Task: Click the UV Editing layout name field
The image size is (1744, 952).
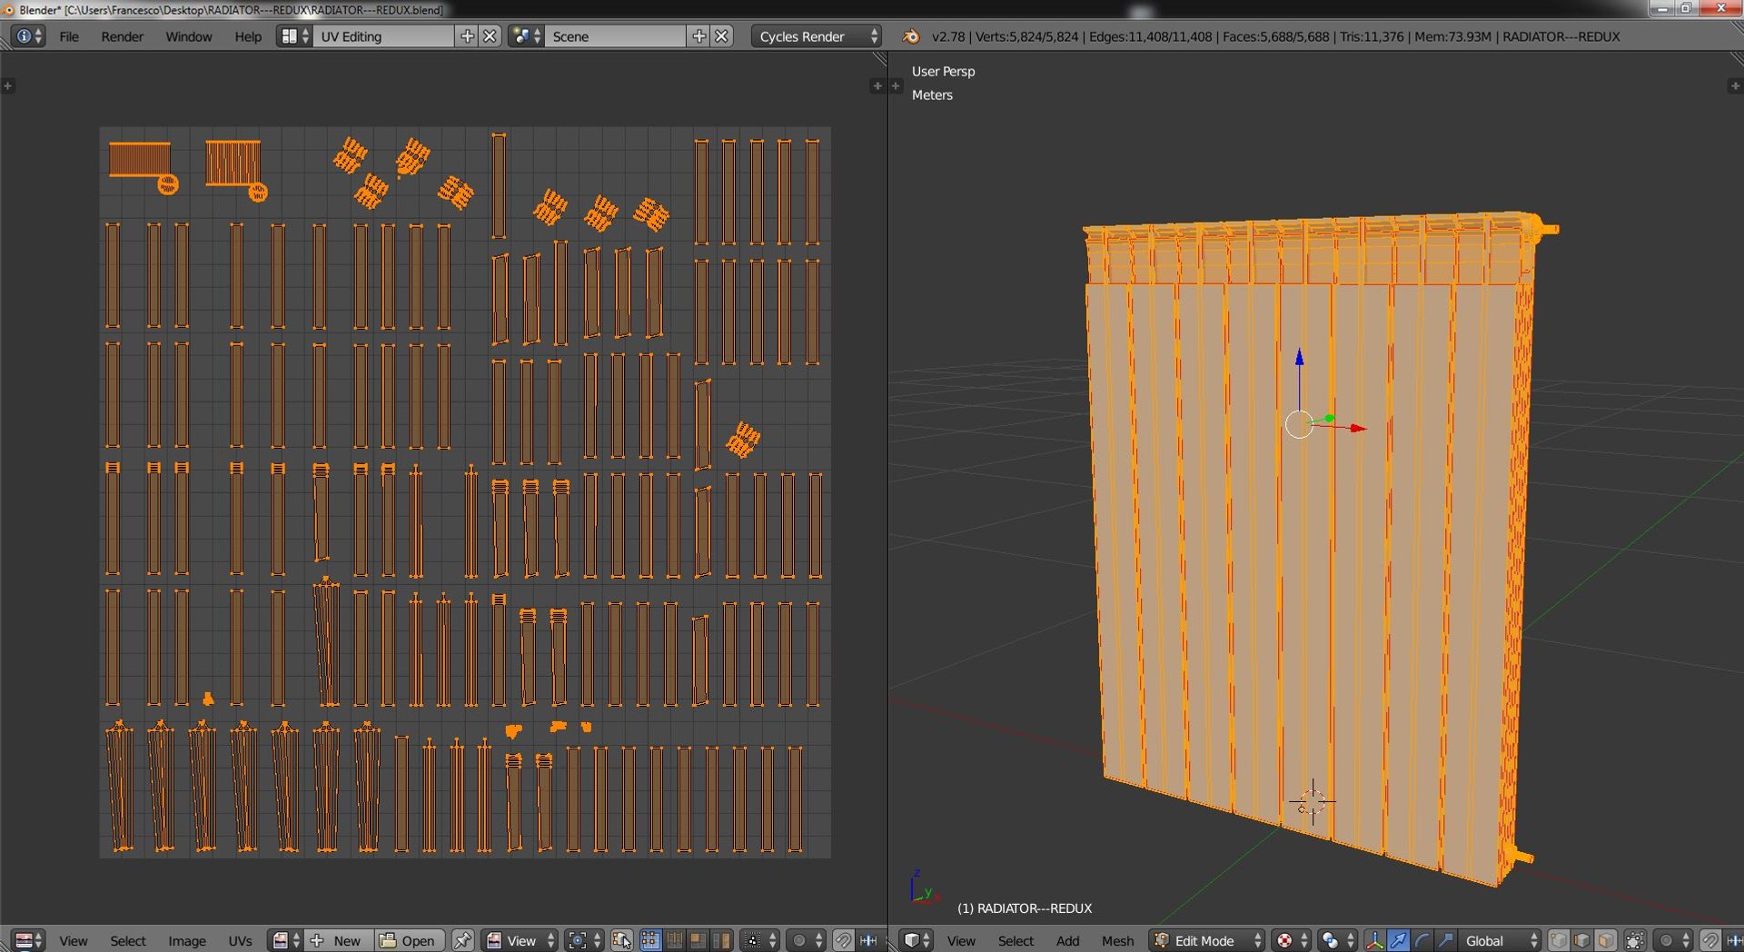Action: pos(383,36)
